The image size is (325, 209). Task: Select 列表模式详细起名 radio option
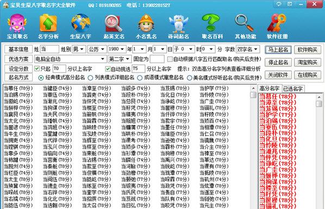[x=90, y=78]
